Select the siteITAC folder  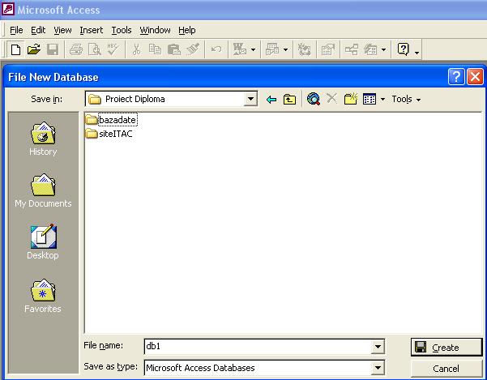coord(109,134)
